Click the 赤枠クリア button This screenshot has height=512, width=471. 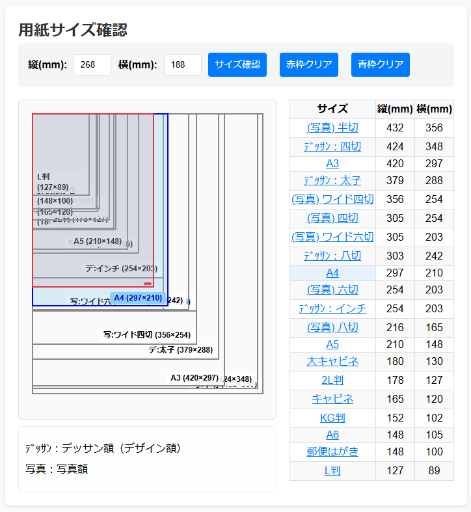(308, 64)
